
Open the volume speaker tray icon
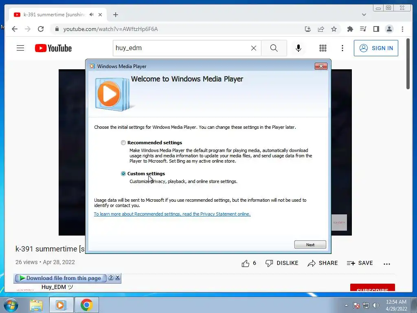[376, 305]
